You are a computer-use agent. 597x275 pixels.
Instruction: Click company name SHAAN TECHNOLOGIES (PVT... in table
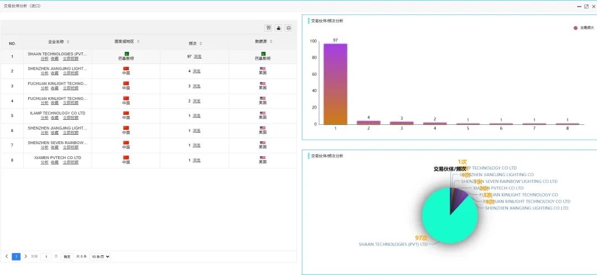click(x=57, y=54)
